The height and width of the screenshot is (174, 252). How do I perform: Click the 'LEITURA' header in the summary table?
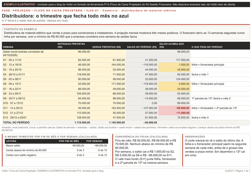[11, 141]
